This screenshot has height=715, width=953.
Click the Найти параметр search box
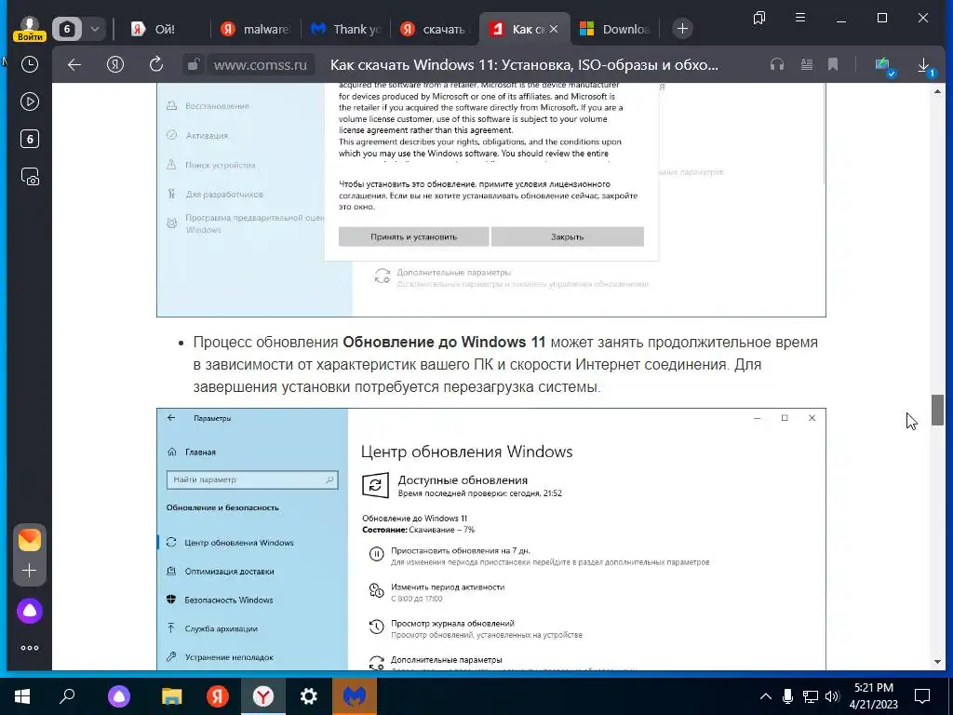(x=251, y=479)
